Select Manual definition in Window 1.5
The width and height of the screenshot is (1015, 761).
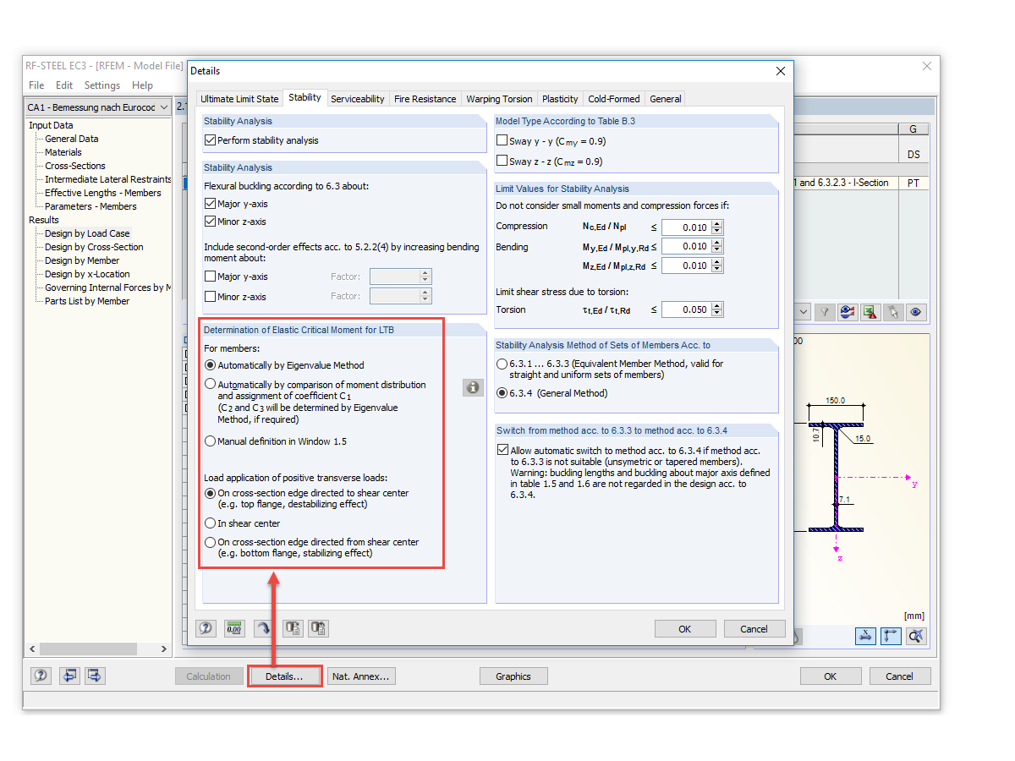tap(211, 441)
